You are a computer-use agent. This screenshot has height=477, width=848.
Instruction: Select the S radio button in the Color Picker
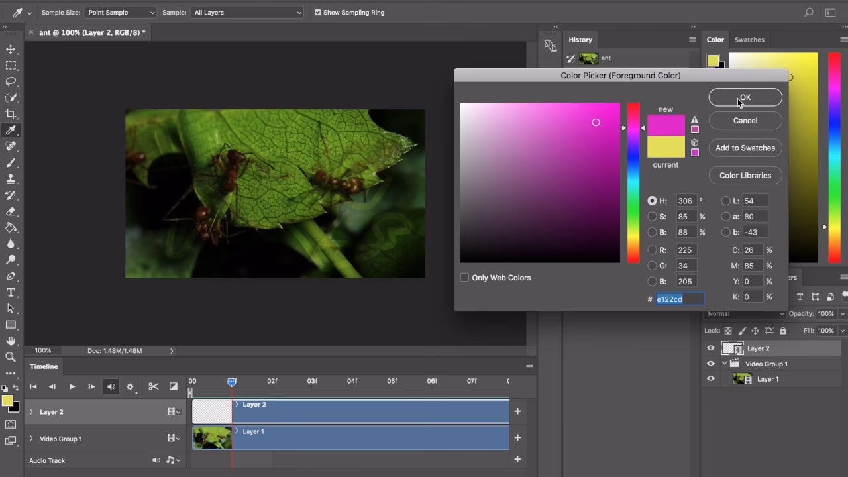click(652, 217)
